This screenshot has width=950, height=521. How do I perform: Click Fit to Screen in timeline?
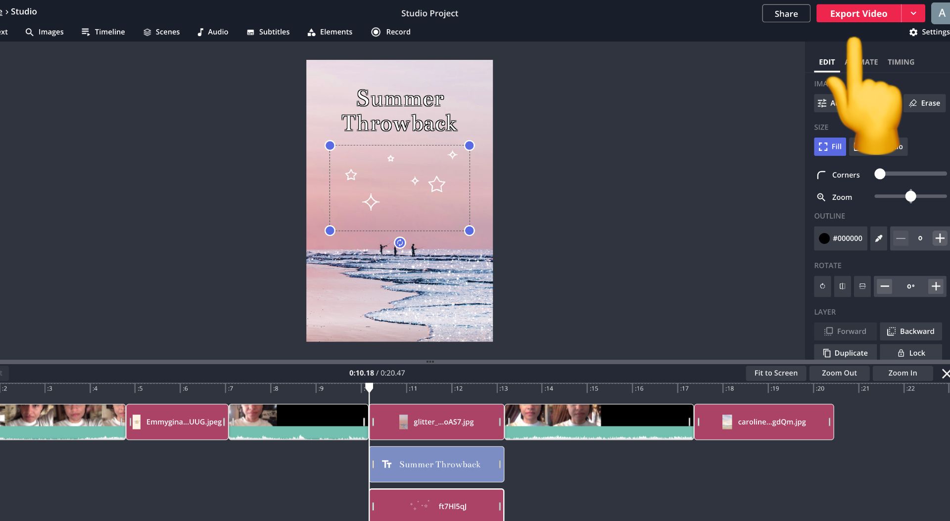pyautogui.click(x=775, y=373)
